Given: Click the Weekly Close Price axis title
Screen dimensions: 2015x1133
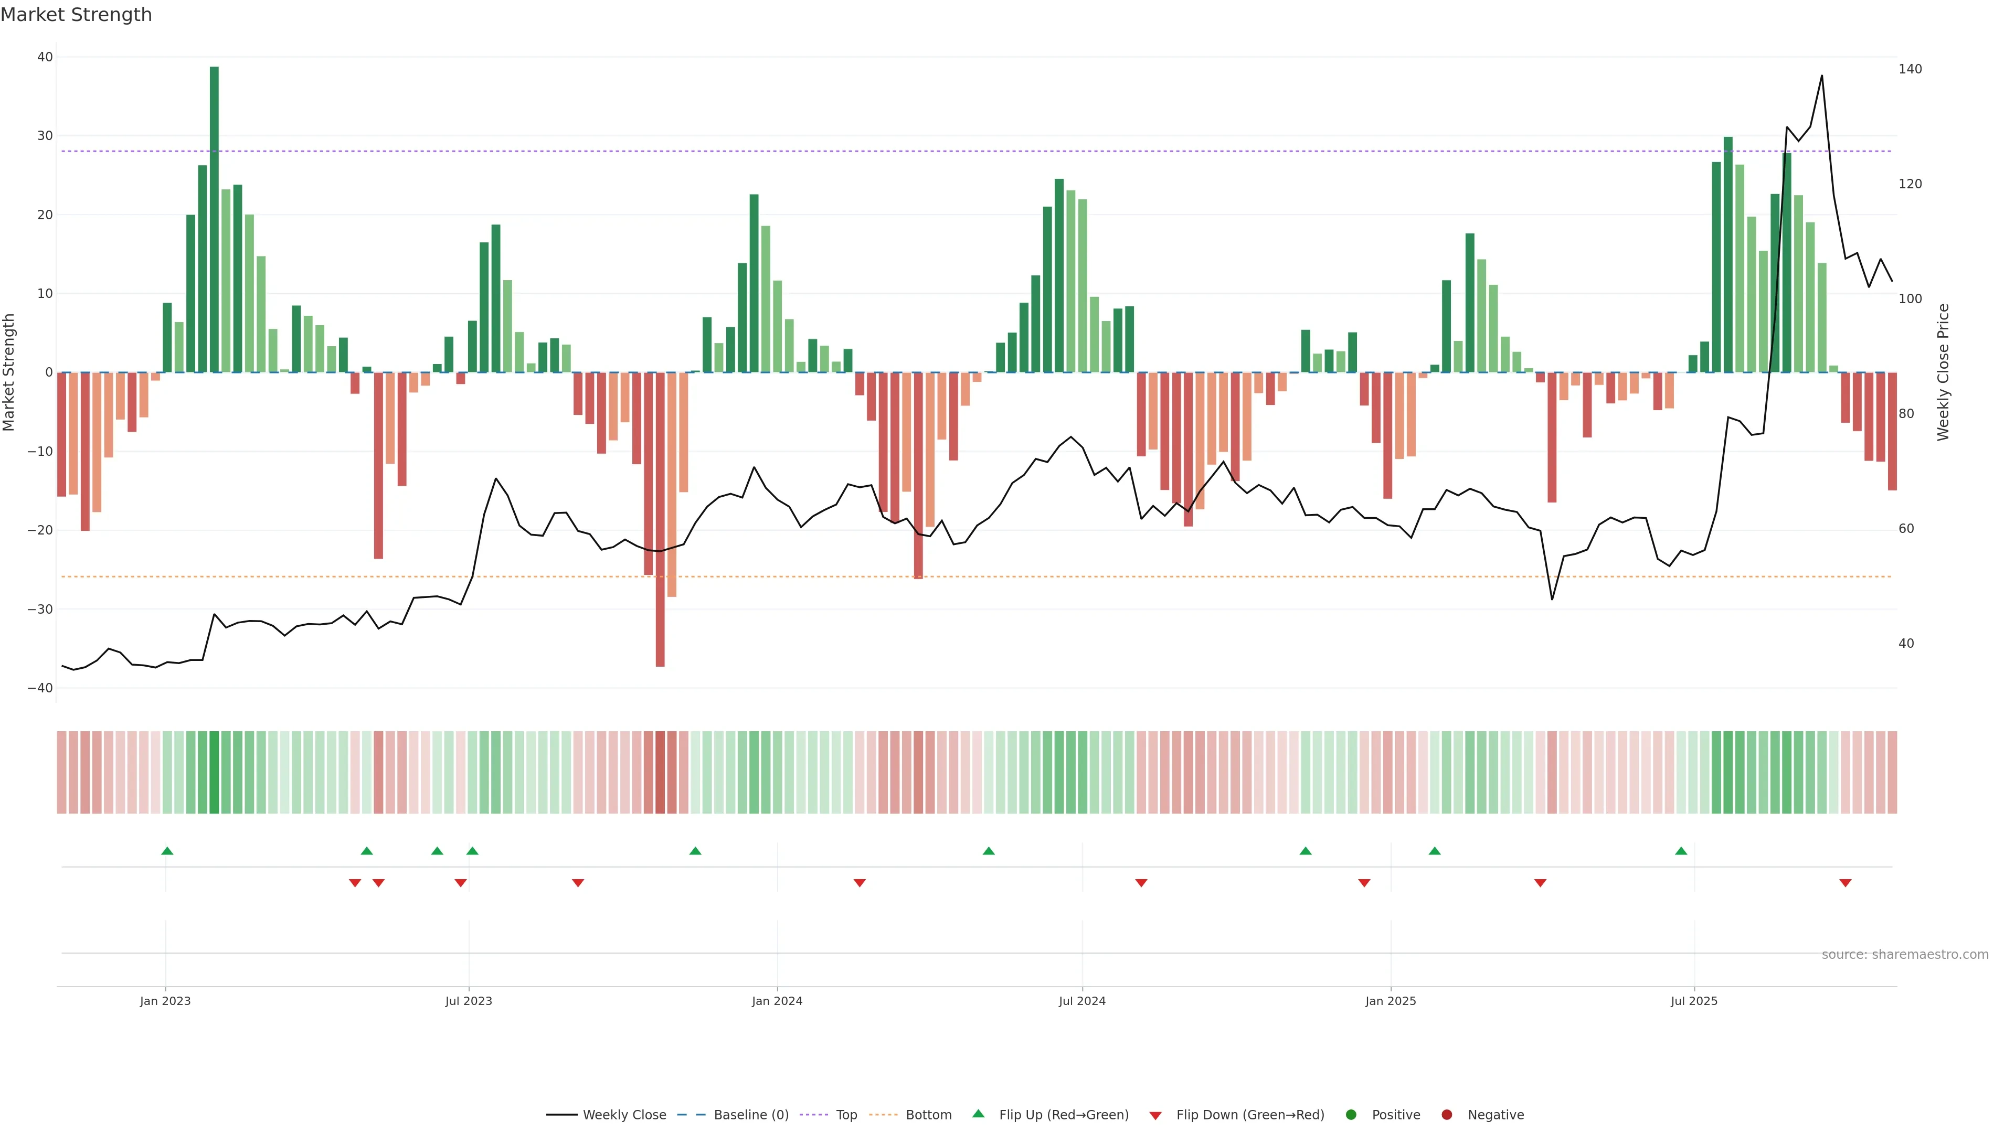Looking at the screenshot, I should (x=1943, y=372).
